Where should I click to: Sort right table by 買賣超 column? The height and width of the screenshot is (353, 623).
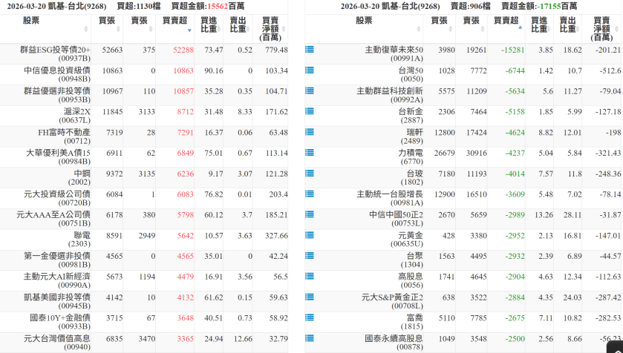coord(506,22)
